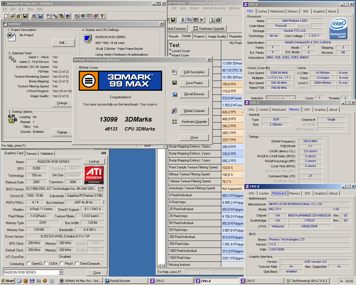Click the printer icon in Result Browser toolbar

point(218,20)
